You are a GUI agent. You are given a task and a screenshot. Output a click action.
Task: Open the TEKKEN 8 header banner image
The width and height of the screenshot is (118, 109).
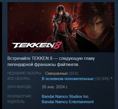61,27
